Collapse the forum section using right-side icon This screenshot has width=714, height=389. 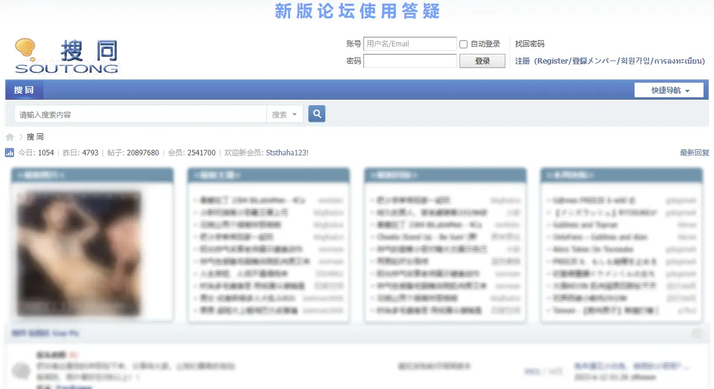(697, 333)
